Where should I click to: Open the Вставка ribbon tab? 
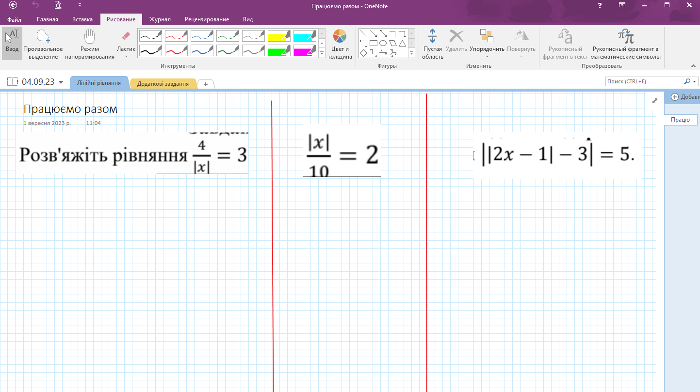pyautogui.click(x=82, y=19)
